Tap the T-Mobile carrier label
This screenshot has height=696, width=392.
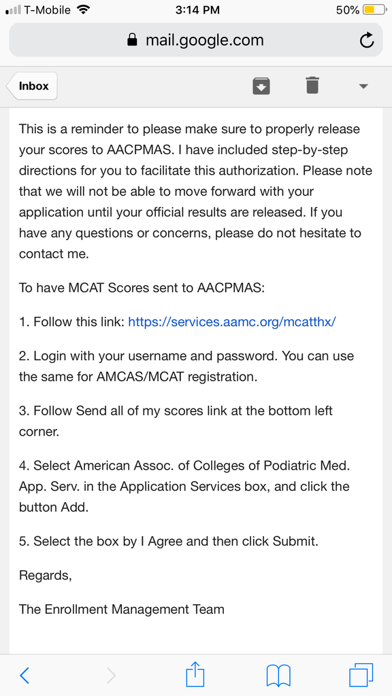point(47,10)
